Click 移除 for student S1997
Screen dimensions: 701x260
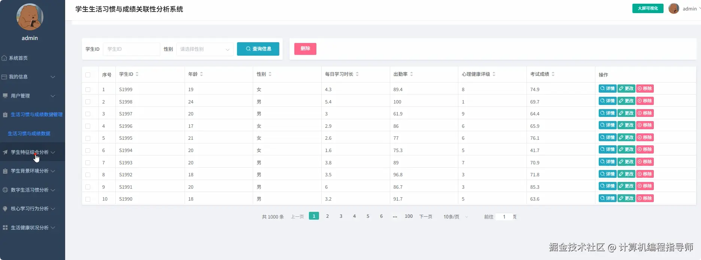[x=645, y=113]
